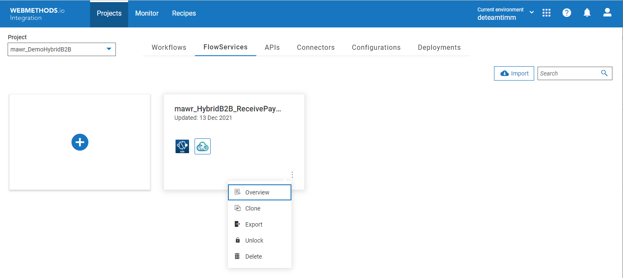
Task: Select the cloud integration icon on the FlowService card
Action: (202, 146)
